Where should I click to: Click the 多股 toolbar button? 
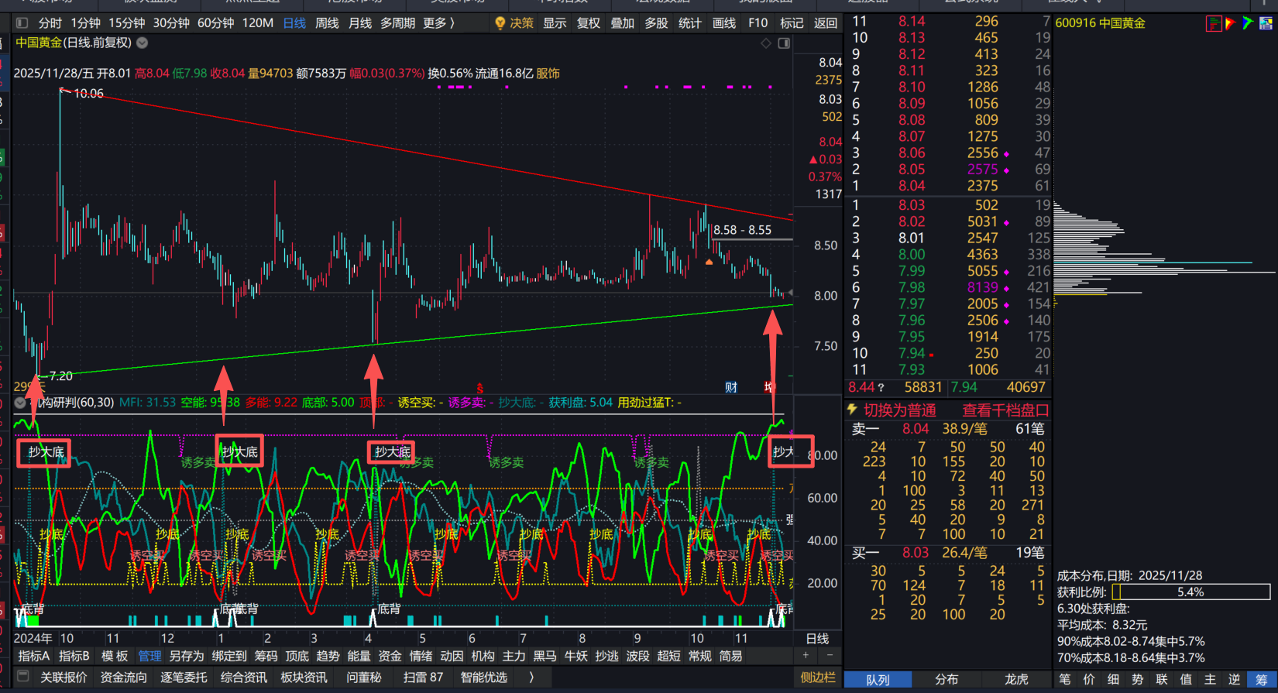[x=656, y=23]
